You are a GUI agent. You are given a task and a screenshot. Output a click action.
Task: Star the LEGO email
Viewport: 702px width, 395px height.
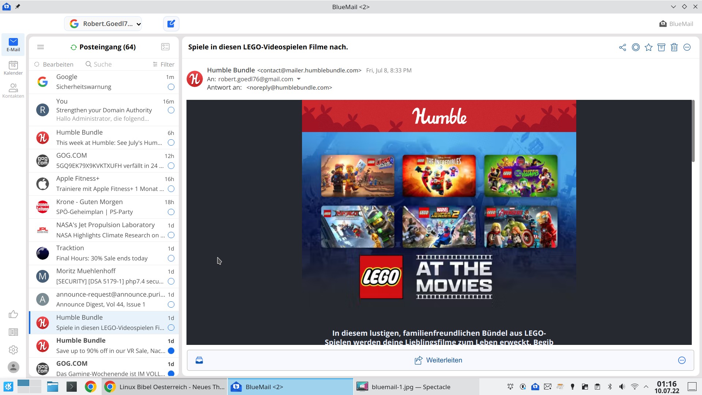pyautogui.click(x=649, y=47)
